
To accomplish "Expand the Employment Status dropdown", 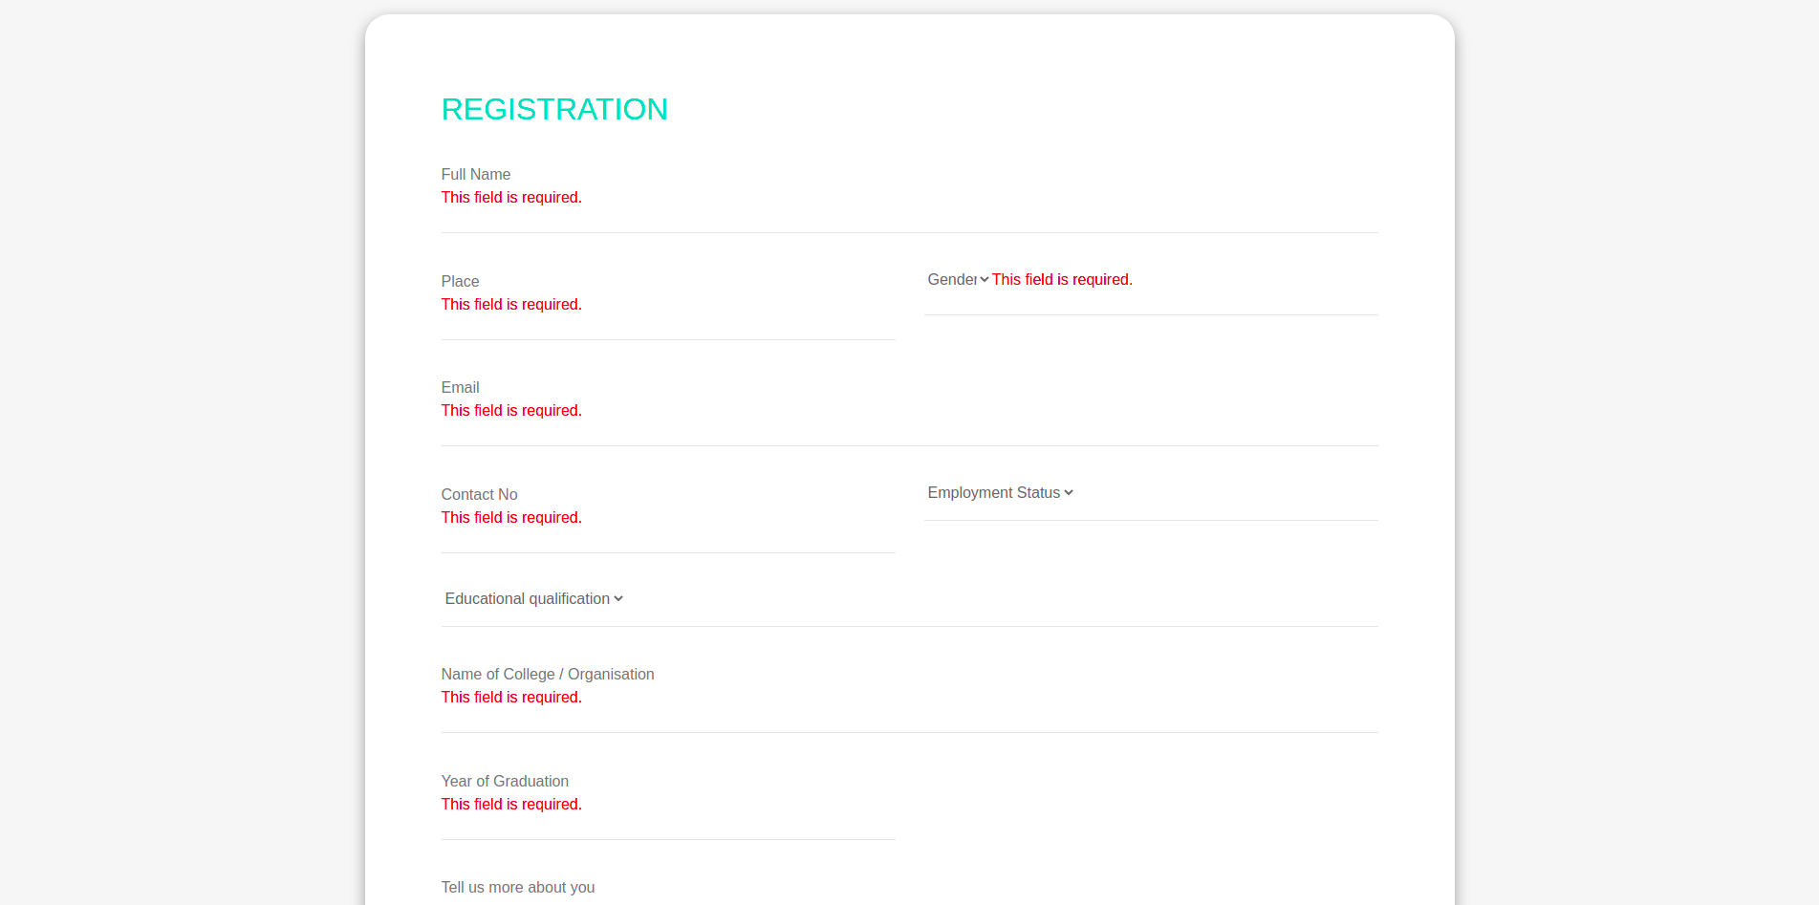I will [999, 493].
